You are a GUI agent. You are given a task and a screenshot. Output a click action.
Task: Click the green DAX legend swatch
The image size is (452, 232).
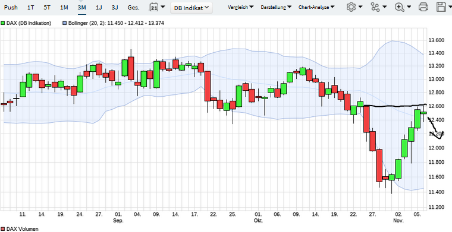(x=3, y=23)
